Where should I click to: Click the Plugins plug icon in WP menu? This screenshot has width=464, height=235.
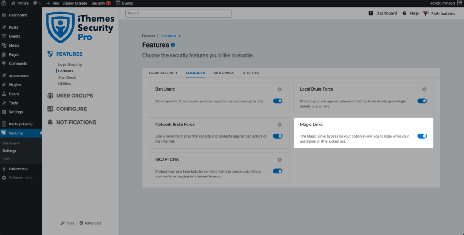pos(4,85)
